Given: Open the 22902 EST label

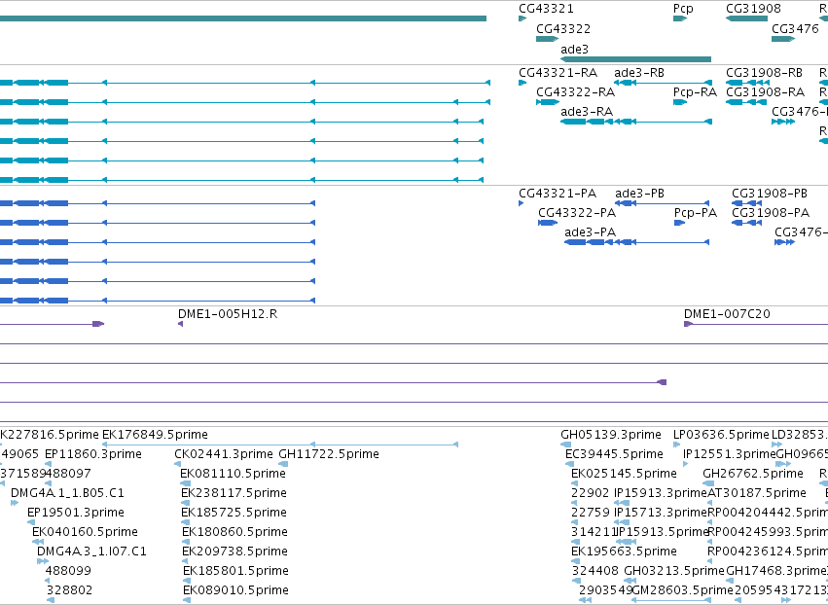Looking at the screenshot, I should [x=591, y=493].
